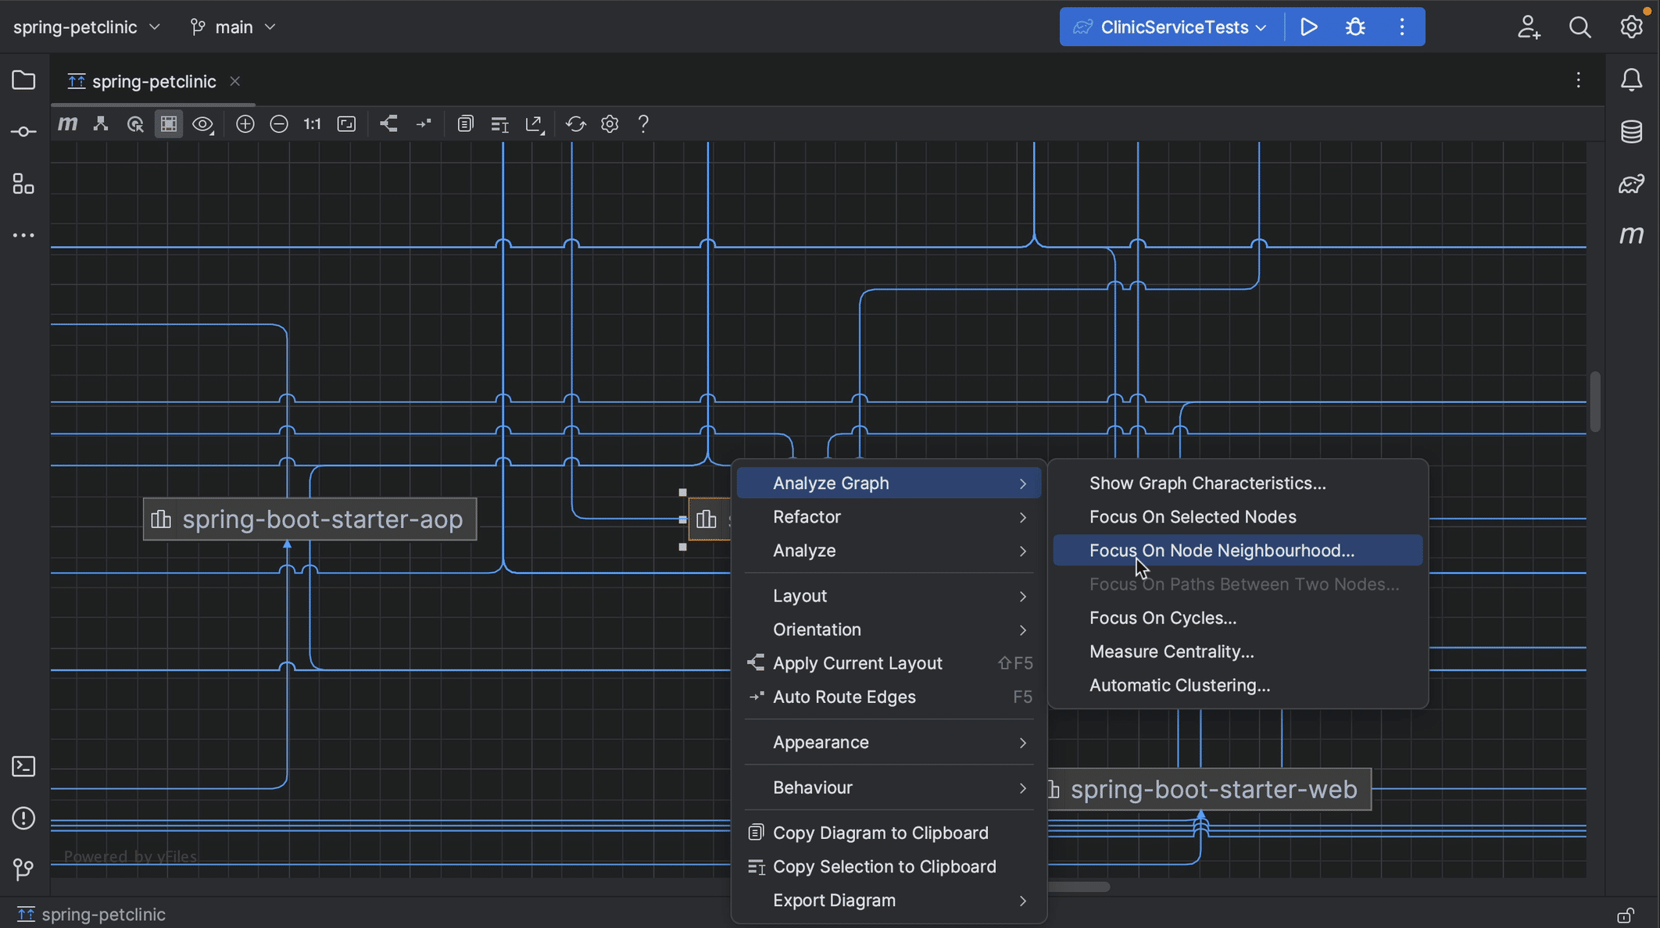
Task: Click Copy Selection to Clipboard toolbar icon
Action: [x=499, y=124]
